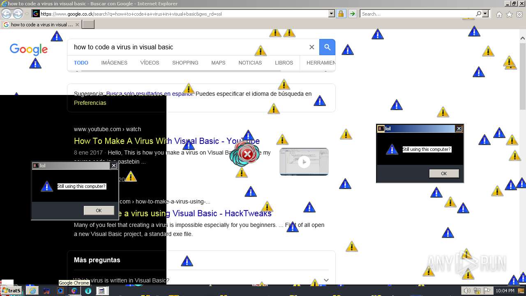Click the network tray icon
This screenshot has height=296, width=526.
tap(477, 291)
